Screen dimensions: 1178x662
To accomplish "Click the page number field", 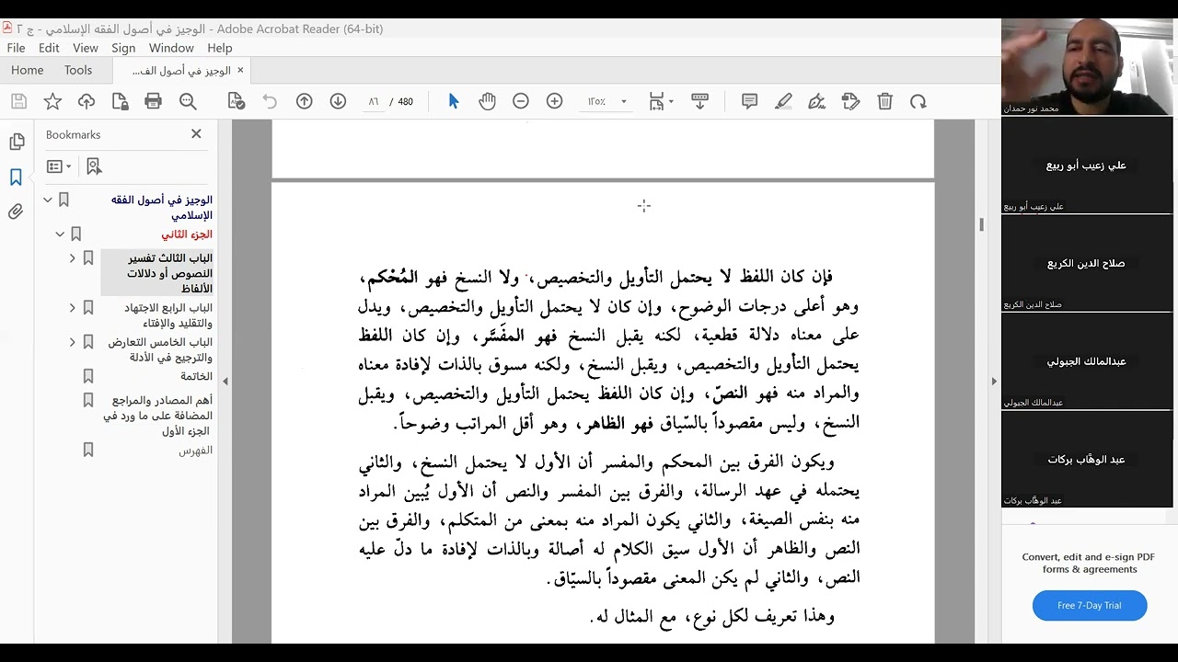I will 373,102.
